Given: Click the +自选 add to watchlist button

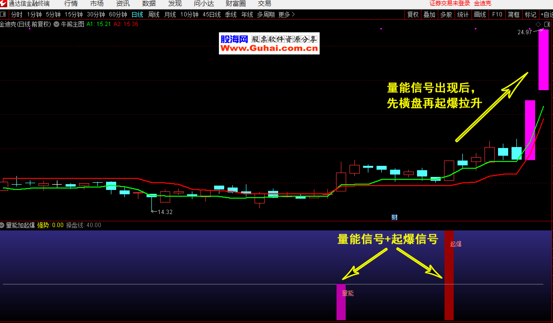Looking at the screenshot, I should point(546,14).
